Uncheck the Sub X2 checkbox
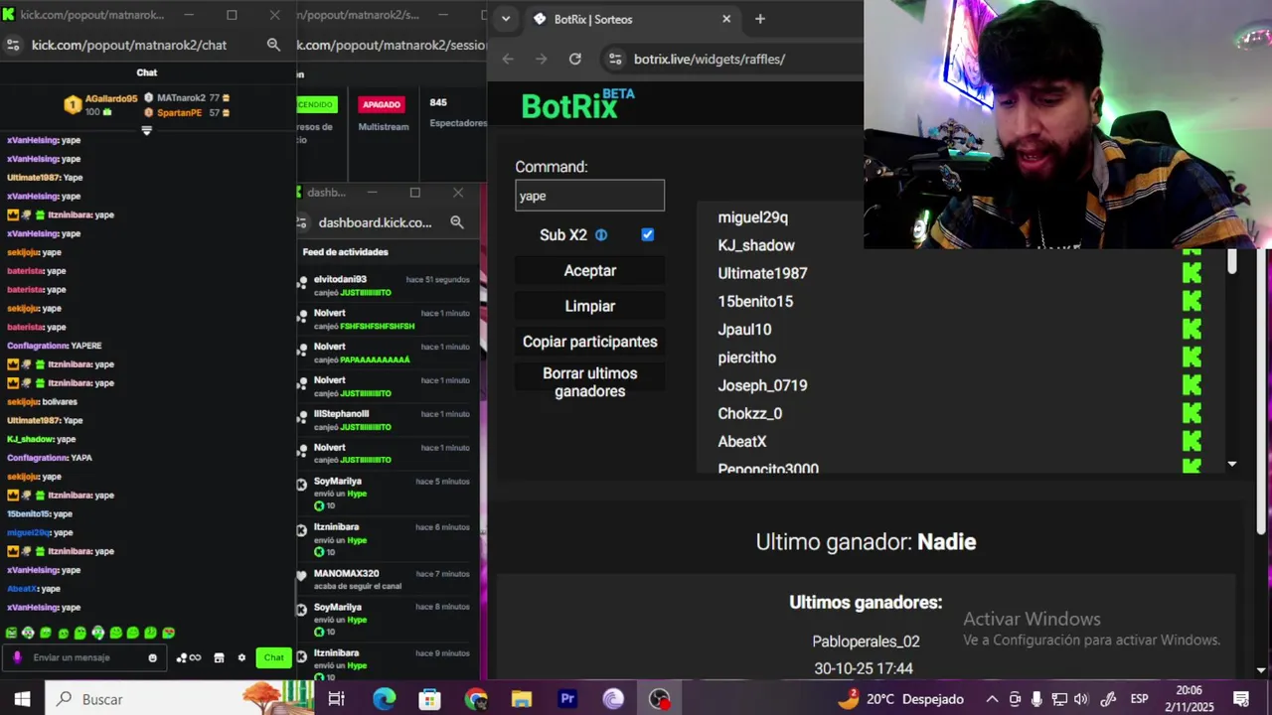This screenshot has width=1272, height=715. coord(648,234)
